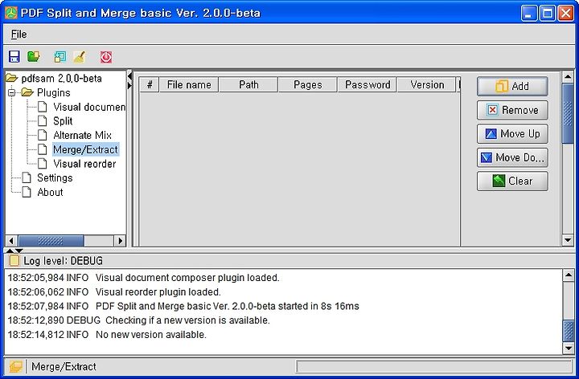The height and width of the screenshot is (379, 579).
Task: Click the status bar plugin icon
Action: point(15,366)
